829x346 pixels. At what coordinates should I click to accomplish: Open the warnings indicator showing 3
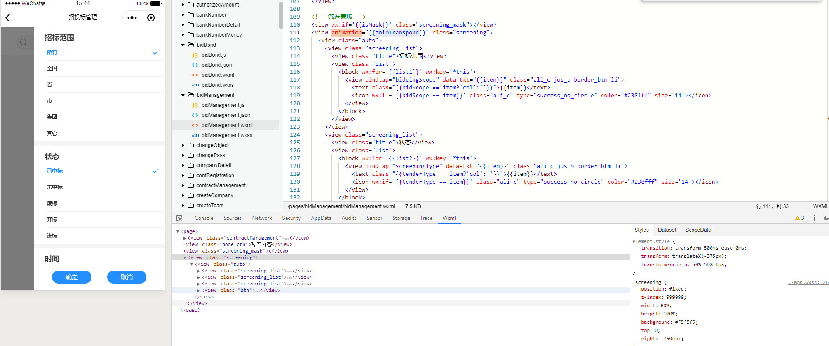800,218
